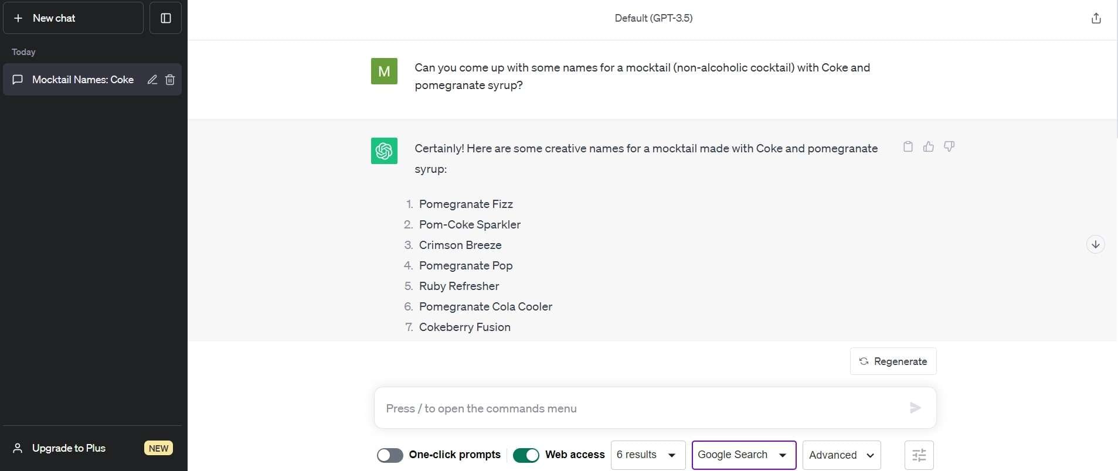1118x471 pixels.
Task: Click the sidebar collapse icon
Action: tap(166, 18)
